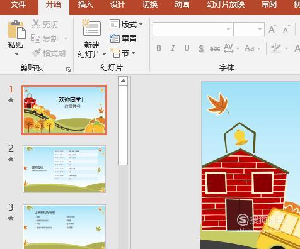Toggle Underline formatting
This screenshot has height=249, width=300.
[187, 48]
